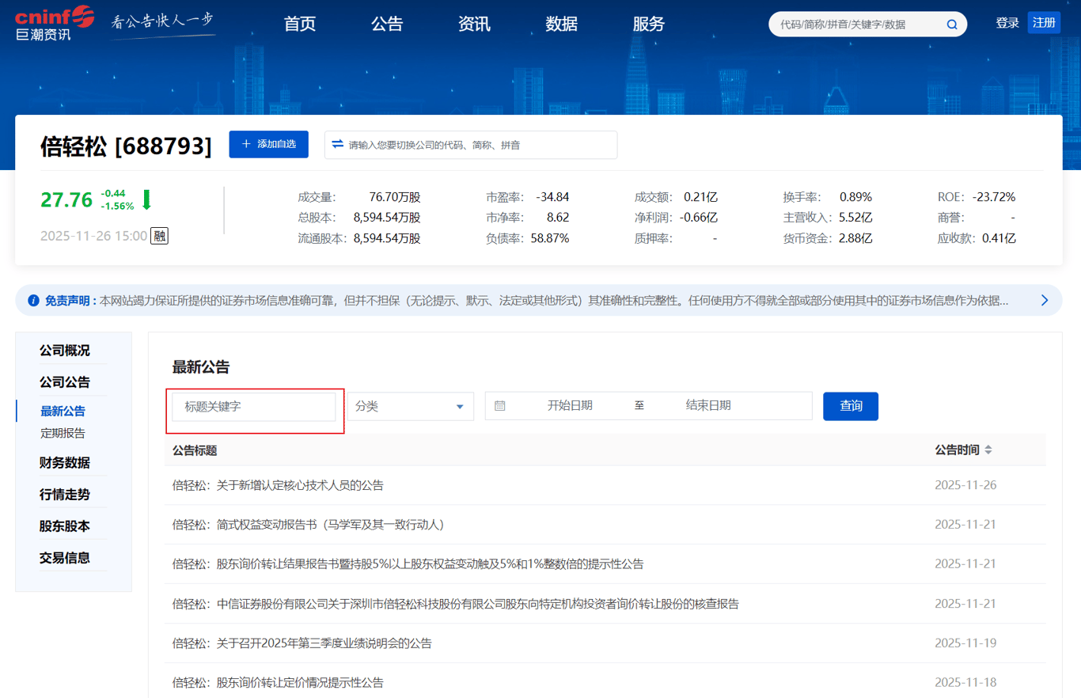This screenshot has height=698, width=1081.
Task: Click the calendar icon in date range field
Action: point(500,406)
